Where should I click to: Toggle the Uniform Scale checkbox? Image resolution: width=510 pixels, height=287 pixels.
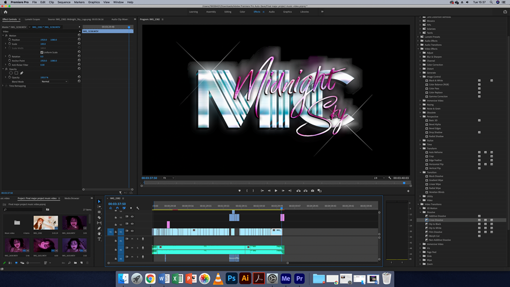click(x=42, y=52)
